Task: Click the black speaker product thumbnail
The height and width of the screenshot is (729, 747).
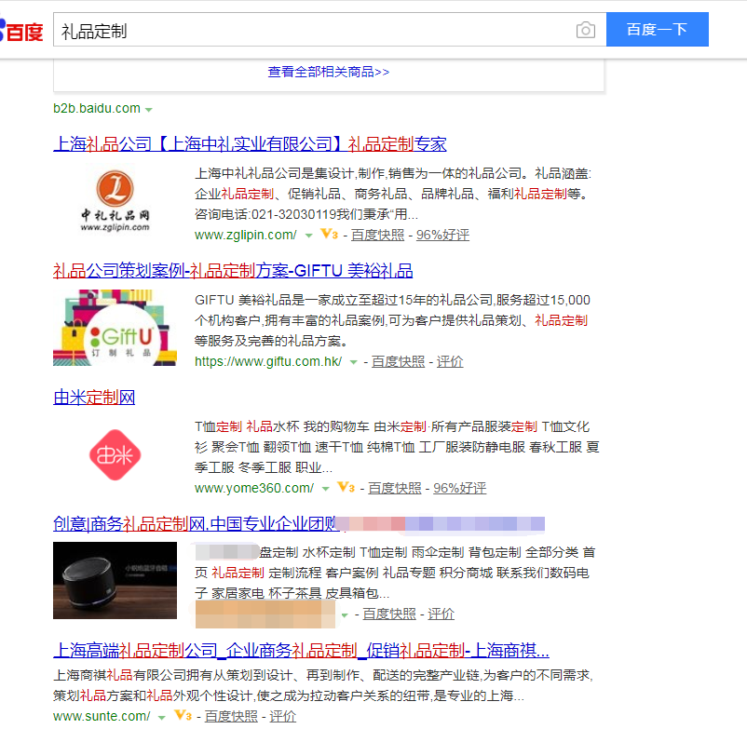Action: tap(115, 580)
